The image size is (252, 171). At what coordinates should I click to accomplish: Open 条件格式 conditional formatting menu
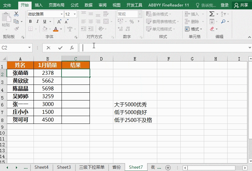click(x=159, y=14)
